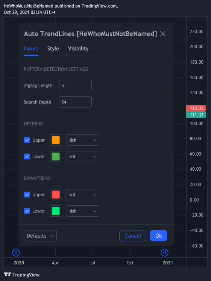This screenshot has height=281, width=211.
Task: Switch to the Inputs tab
Action: click(x=31, y=49)
